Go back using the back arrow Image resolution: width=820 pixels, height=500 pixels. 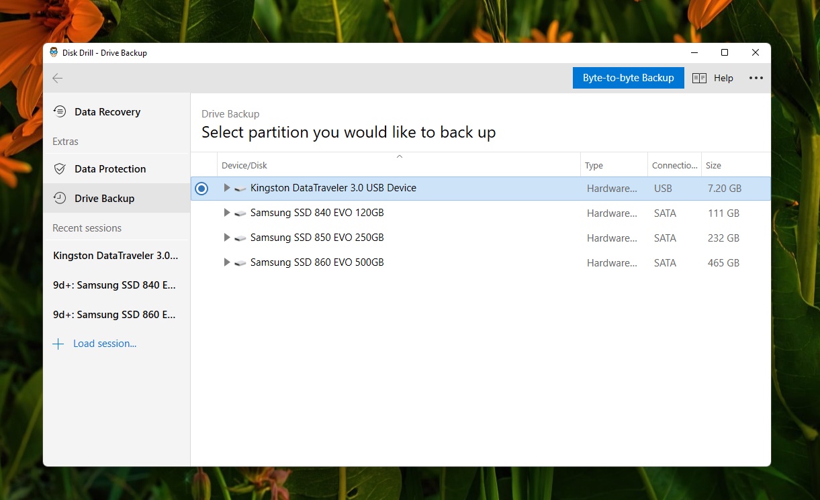click(x=58, y=79)
